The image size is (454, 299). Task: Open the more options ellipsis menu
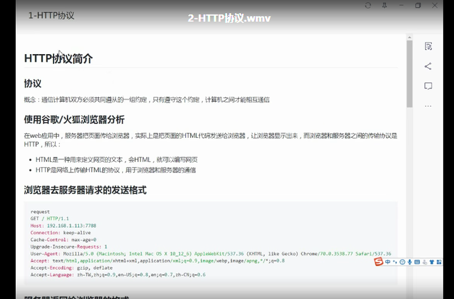click(428, 106)
